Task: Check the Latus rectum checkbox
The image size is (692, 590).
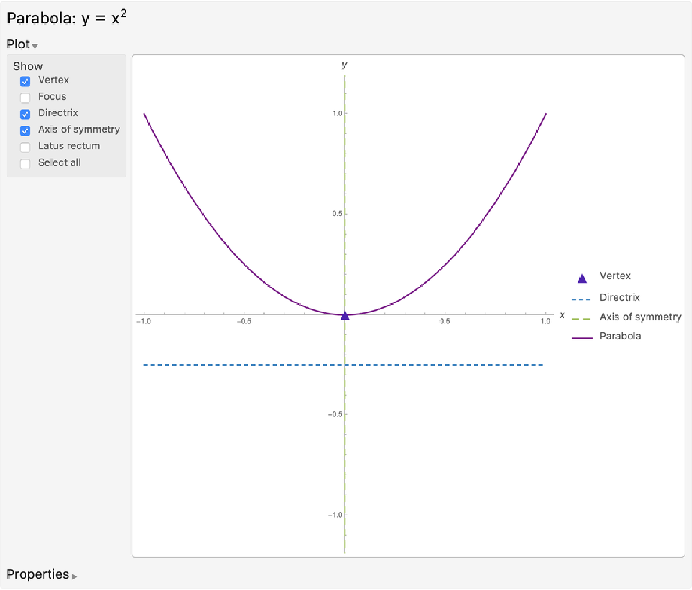Action: (x=25, y=147)
